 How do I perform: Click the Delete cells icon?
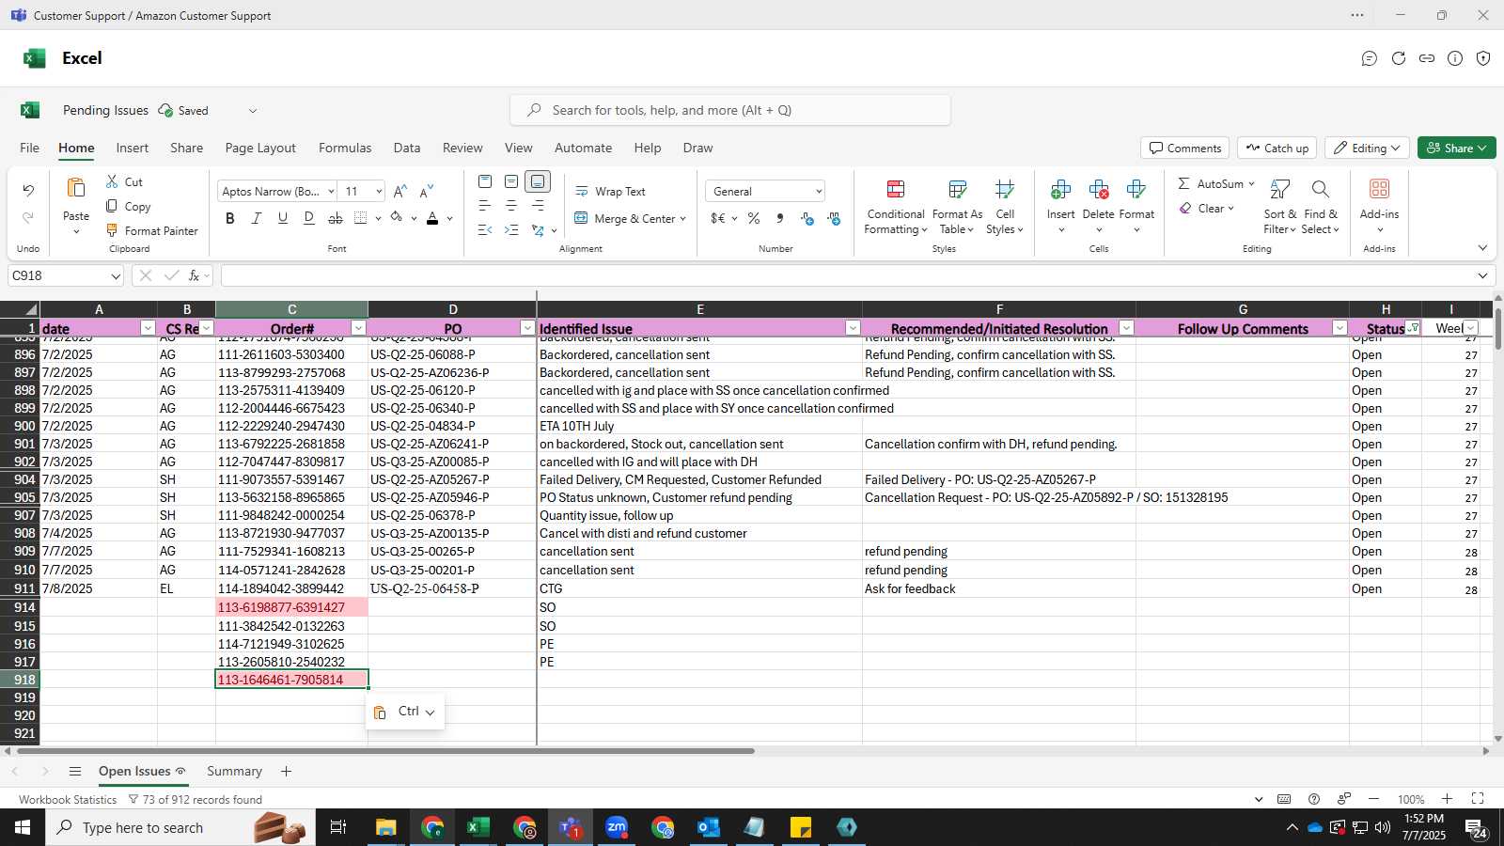pyautogui.click(x=1098, y=191)
